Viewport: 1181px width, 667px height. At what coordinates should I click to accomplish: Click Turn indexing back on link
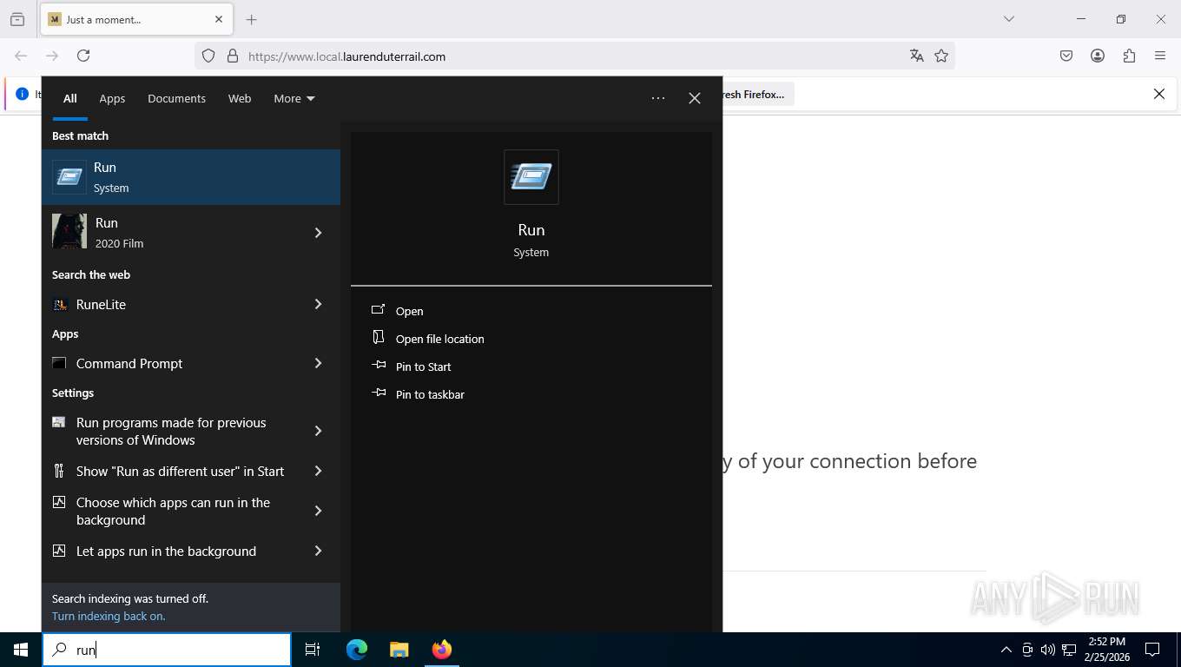[109, 616]
